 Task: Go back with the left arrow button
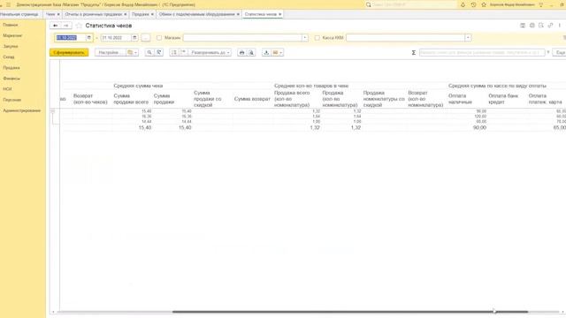pyautogui.click(x=55, y=26)
